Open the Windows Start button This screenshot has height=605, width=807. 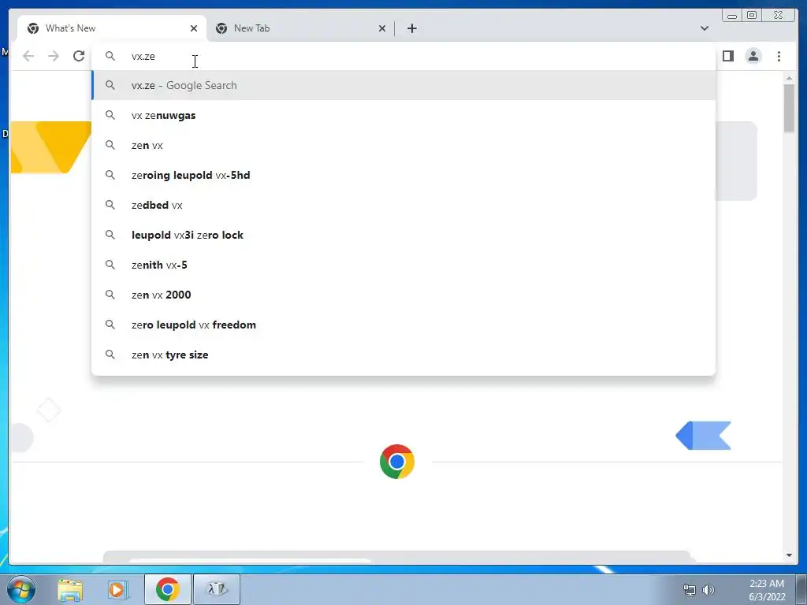(21, 589)
